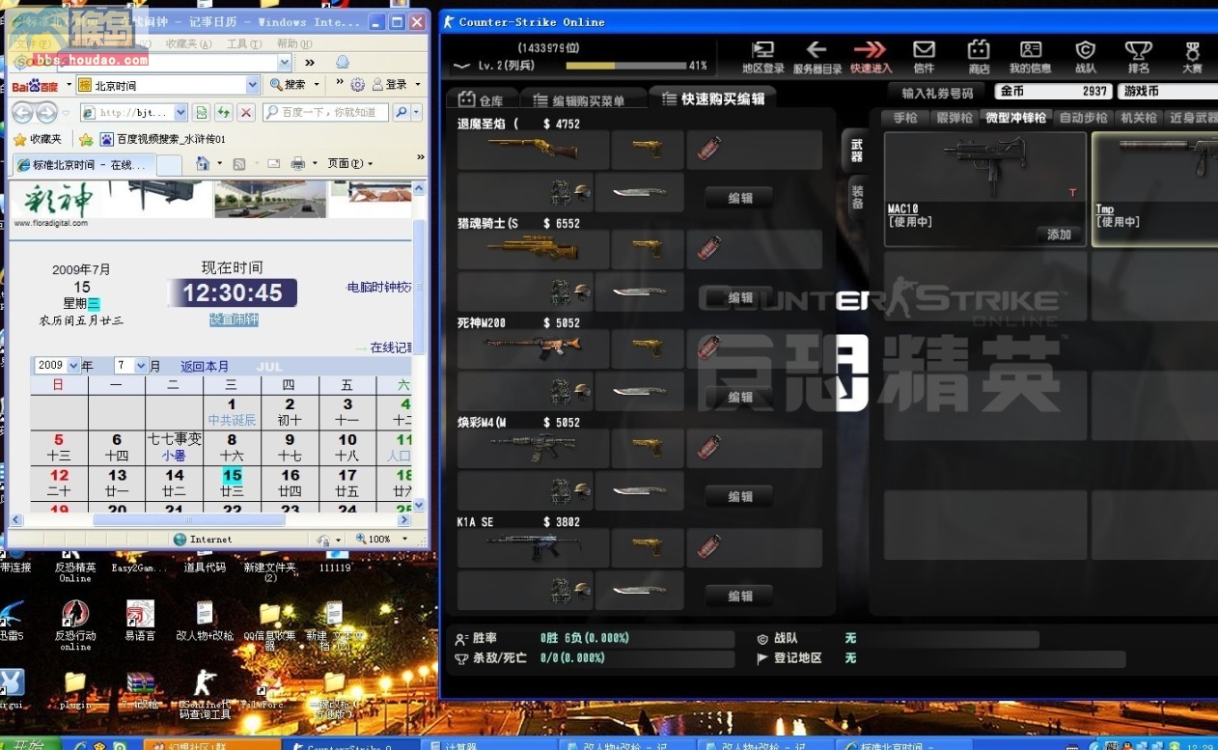Select armor and helmet in K1A SE set
The height and width of the screenshot is (750, 1218).
[x=569, y=590]
